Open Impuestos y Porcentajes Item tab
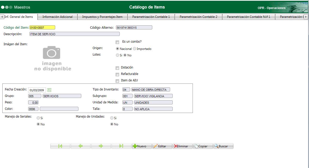The height and width of the screenshot is (168, 309). [x=102, y=17]
